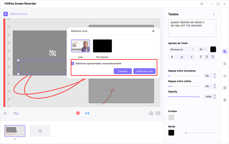Open the stickers smiley icon in sidebar

click(x=225, y=100)
